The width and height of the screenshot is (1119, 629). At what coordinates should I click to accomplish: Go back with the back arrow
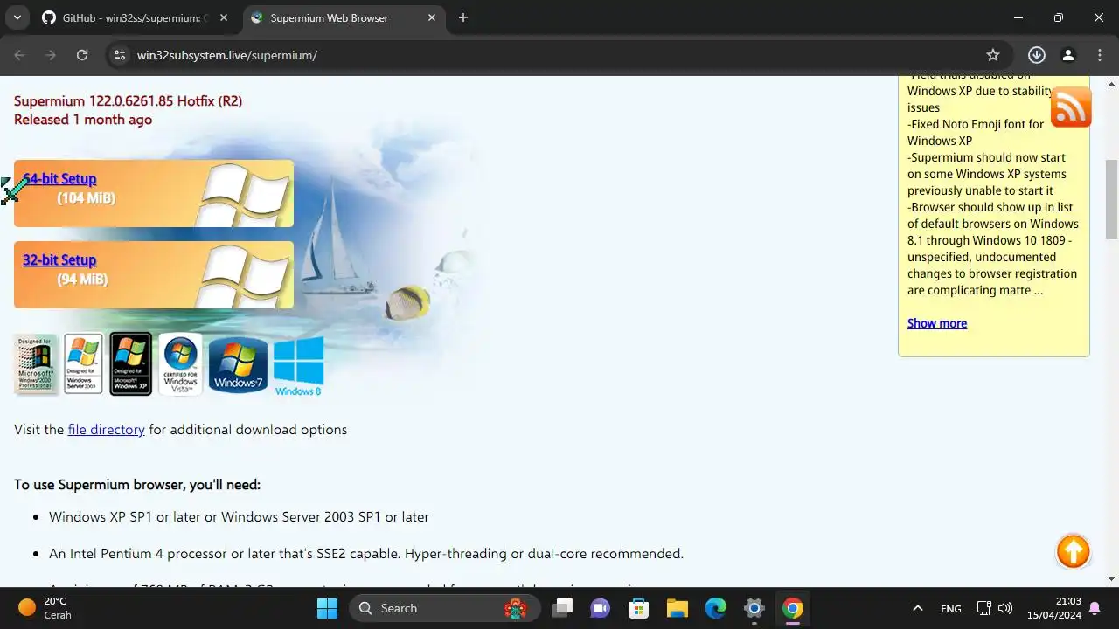[x=20, y=55]
